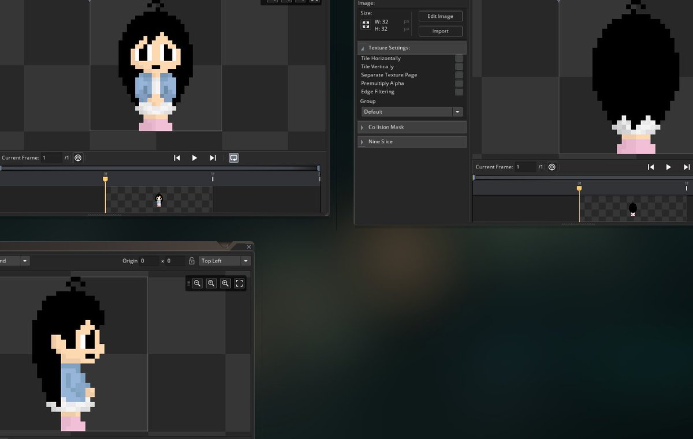The image size is (693, 439).
Task: Select front-view sprite frame thumbnail in timeline
Action: (159, 200)
